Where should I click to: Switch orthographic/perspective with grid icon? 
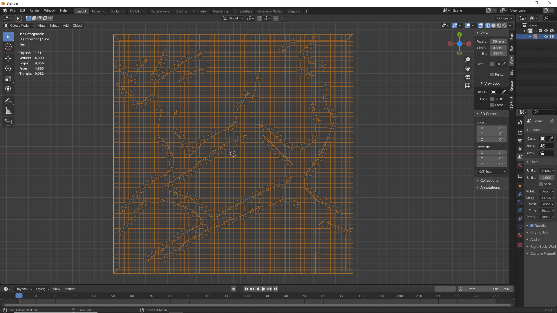[x=468, y=86]
